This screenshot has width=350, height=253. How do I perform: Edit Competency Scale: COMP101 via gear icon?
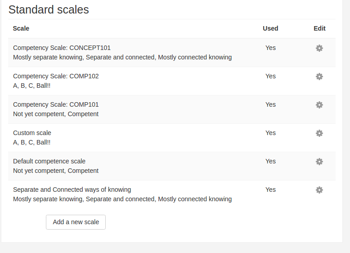tap(319, 105)
